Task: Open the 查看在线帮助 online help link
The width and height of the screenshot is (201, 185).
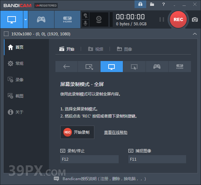Action: (116, 132)
